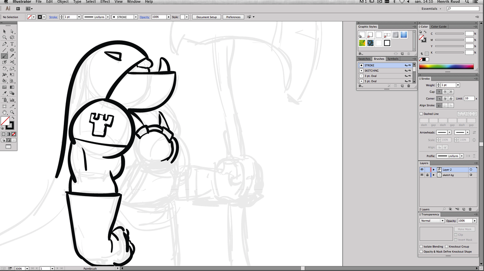Click the Opacity link in control bar
This screenshot has width=484, height=271.
tap(145, 17)
